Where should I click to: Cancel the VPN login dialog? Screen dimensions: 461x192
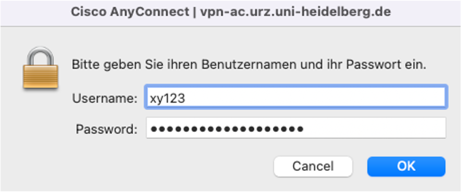(x=313, y=166)
